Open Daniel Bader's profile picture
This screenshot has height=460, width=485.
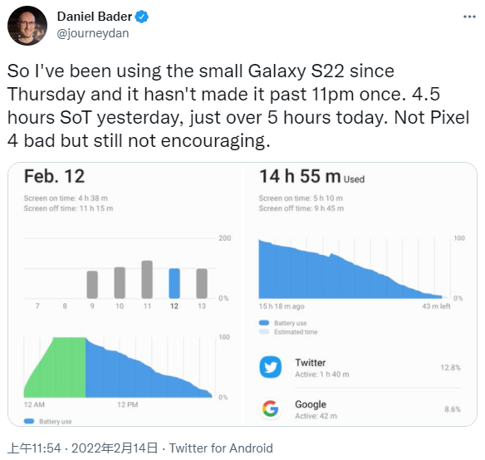pyautogui.click(x=27, y=26)
